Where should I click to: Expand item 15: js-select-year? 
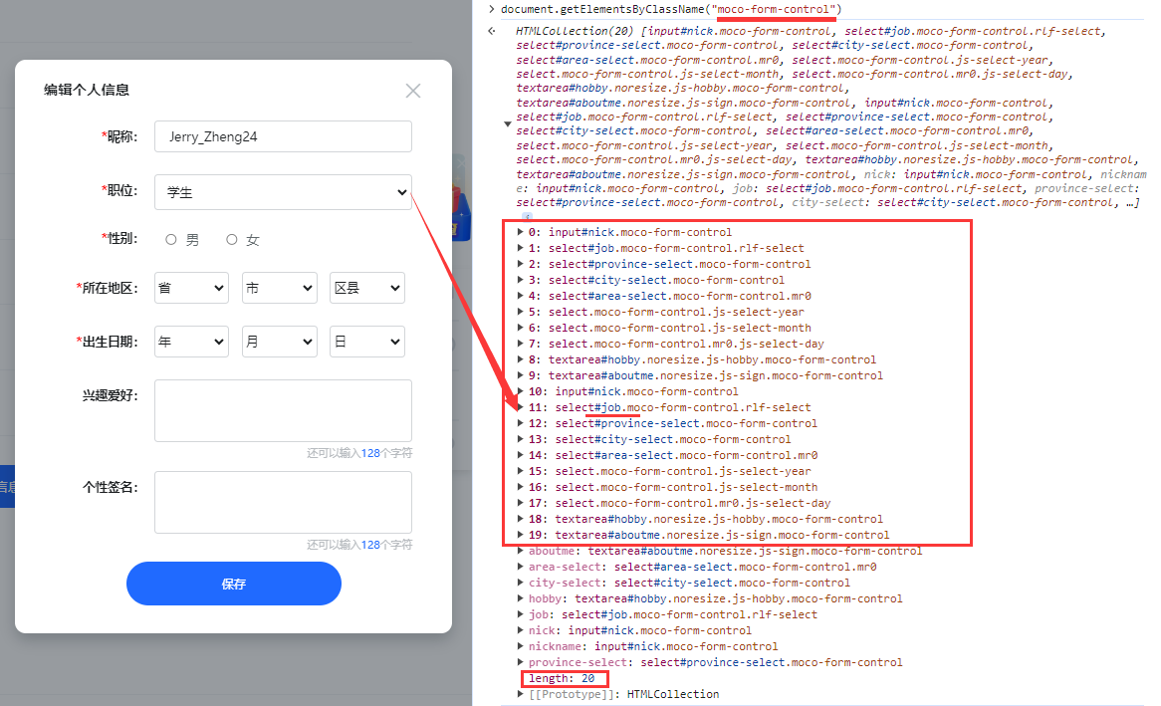[x=520, y=471]
